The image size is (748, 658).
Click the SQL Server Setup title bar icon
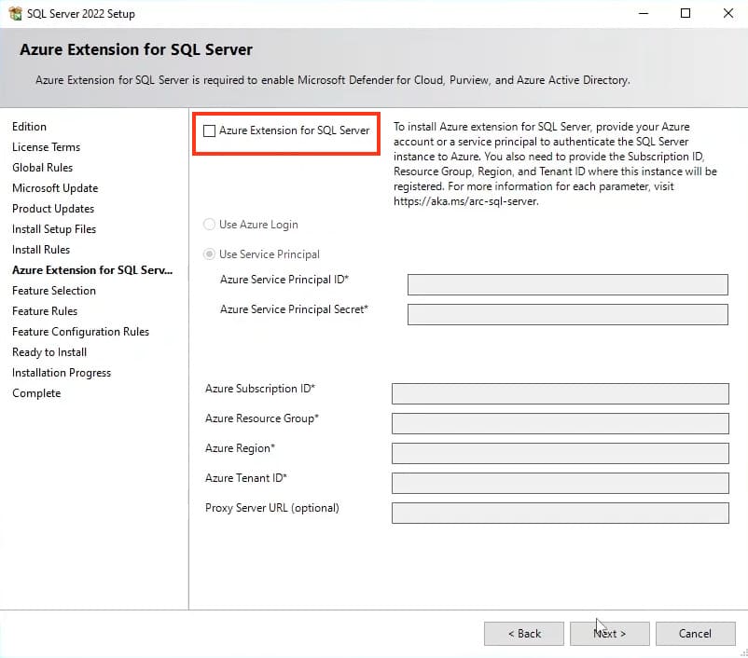click(x=15, y=14)
